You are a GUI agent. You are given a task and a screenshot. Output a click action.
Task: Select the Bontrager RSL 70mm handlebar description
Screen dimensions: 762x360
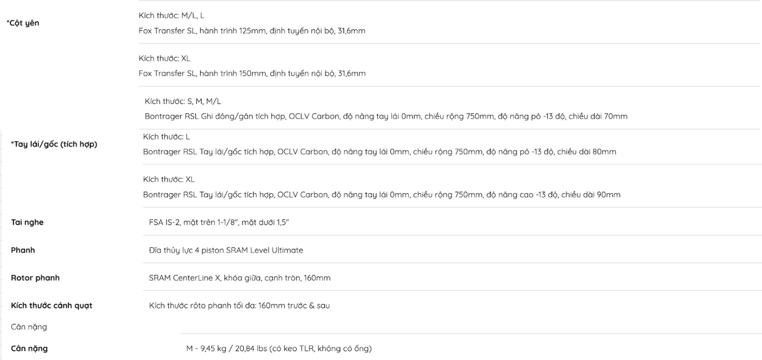point(386,116)
